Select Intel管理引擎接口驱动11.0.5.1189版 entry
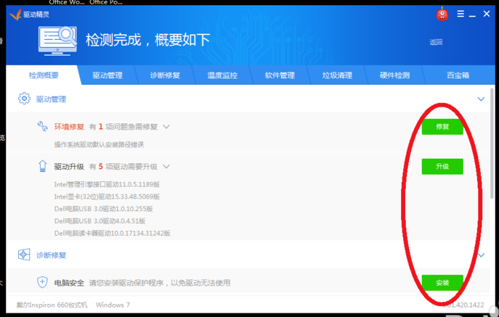The width and height of the screenshot is (499, 317). (x=107, y=184)
